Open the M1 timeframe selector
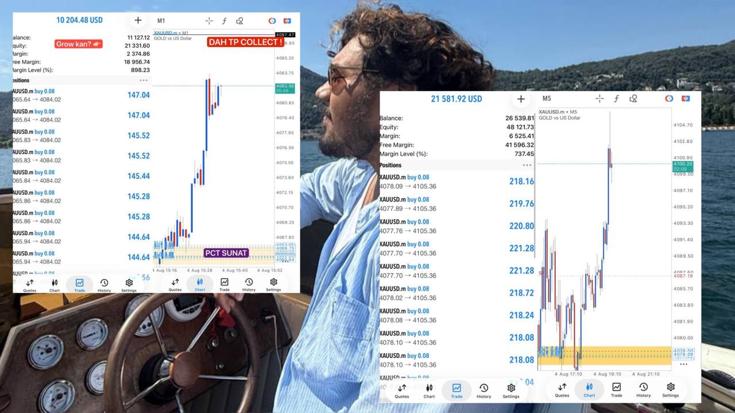The image size is (735, 413). 161,21
